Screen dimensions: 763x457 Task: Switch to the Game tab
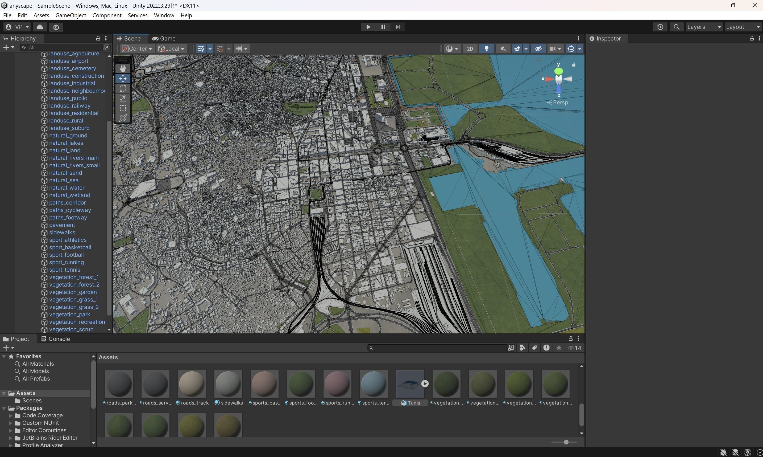[164, 39]
